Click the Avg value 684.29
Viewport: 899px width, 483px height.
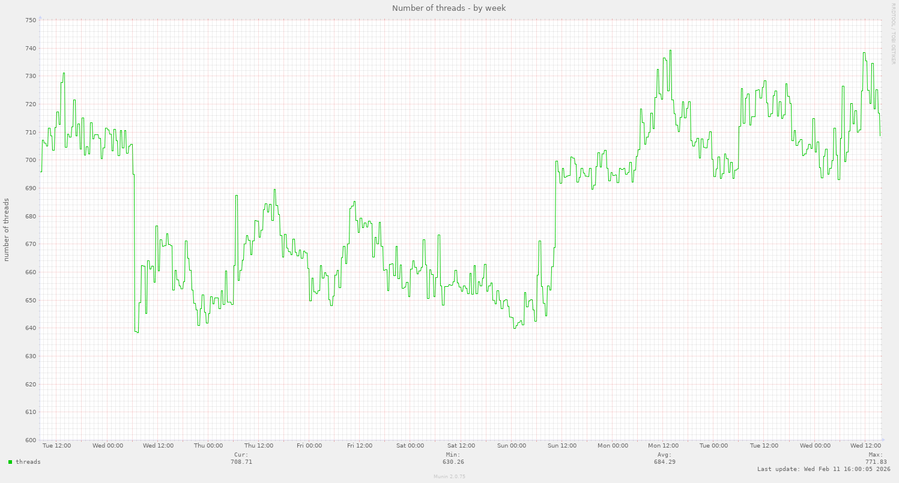[x=665, y=462]
